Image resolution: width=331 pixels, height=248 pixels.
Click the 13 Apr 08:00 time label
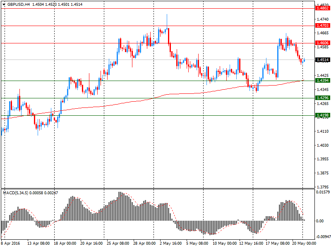click(x=38, y=243)
